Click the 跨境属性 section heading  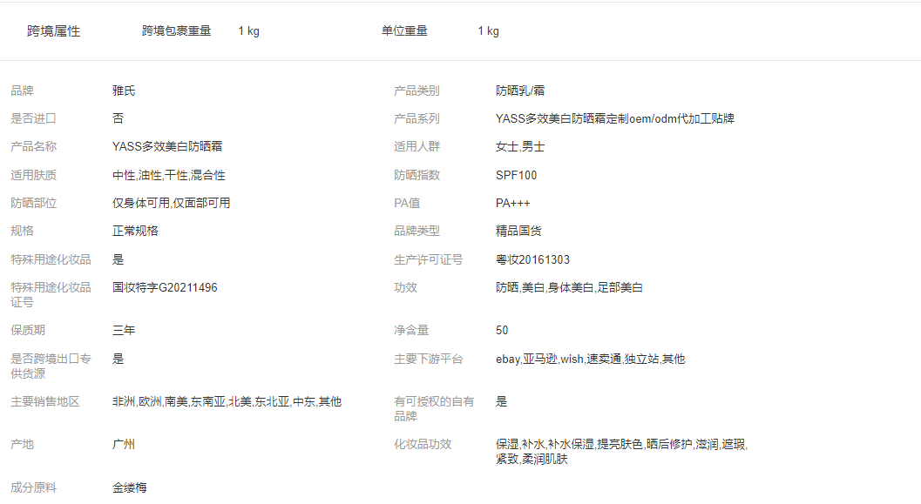pos(53,31)
